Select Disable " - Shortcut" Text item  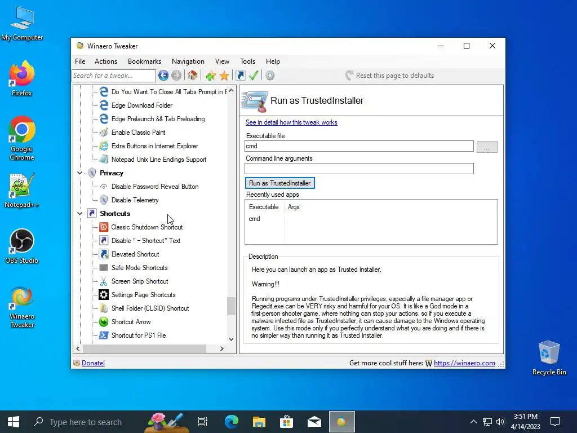pyautogui.click(x=146, y=241)
